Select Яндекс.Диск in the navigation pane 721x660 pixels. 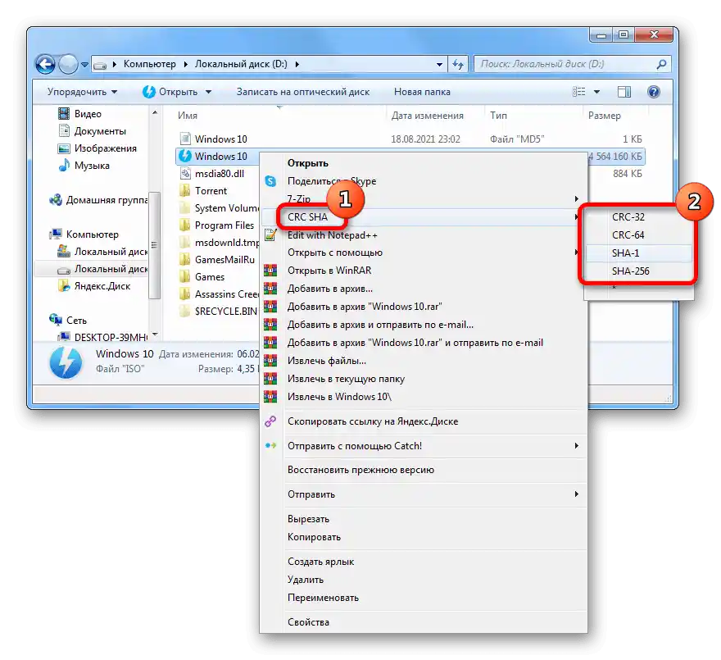click(x=93, y=286)
